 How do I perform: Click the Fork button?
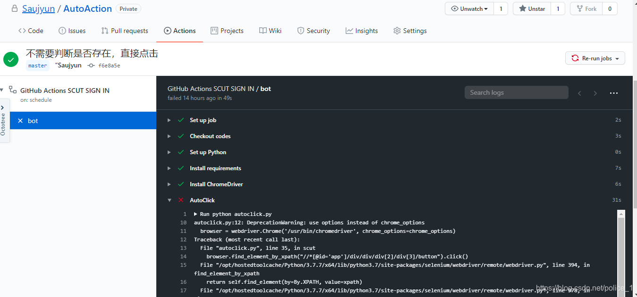(586, 8)
